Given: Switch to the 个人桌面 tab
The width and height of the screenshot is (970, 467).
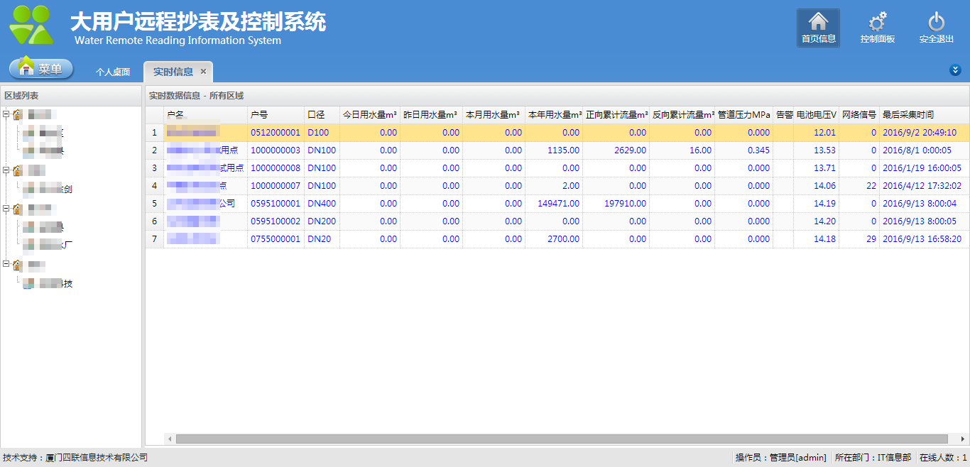Looking at the screenshot, I should pos(113,72).
